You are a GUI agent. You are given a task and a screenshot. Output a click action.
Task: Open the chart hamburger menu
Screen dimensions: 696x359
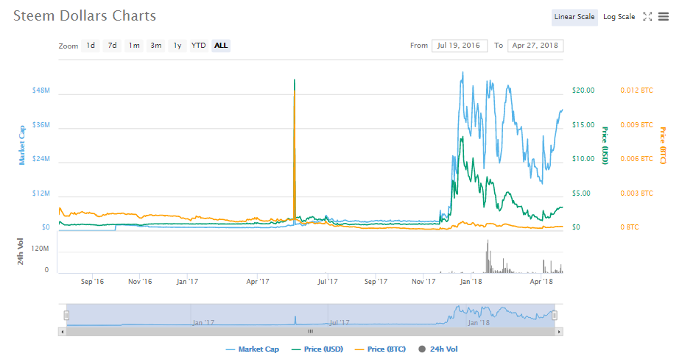pos(663,17)
